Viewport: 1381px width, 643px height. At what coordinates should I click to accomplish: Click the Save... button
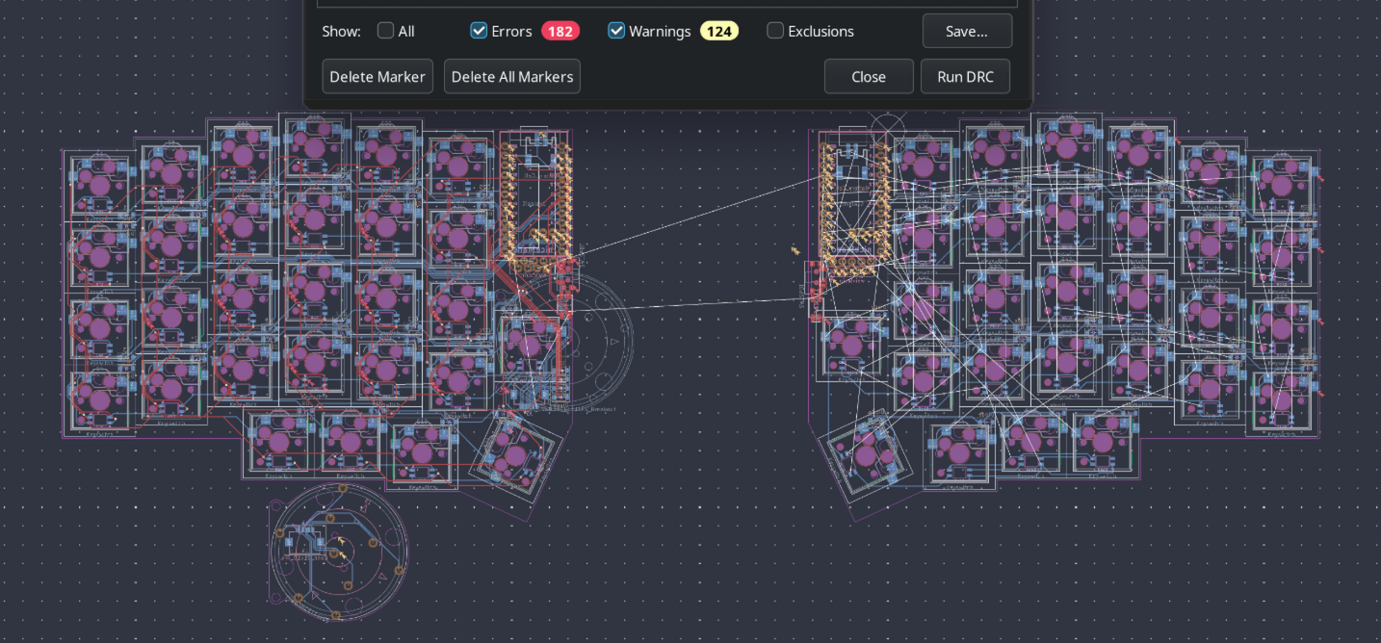[967, 31]
